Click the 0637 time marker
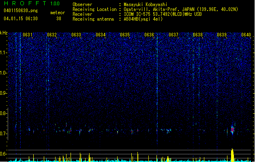Screen dimensions: 255x162 tap(174, 35)
